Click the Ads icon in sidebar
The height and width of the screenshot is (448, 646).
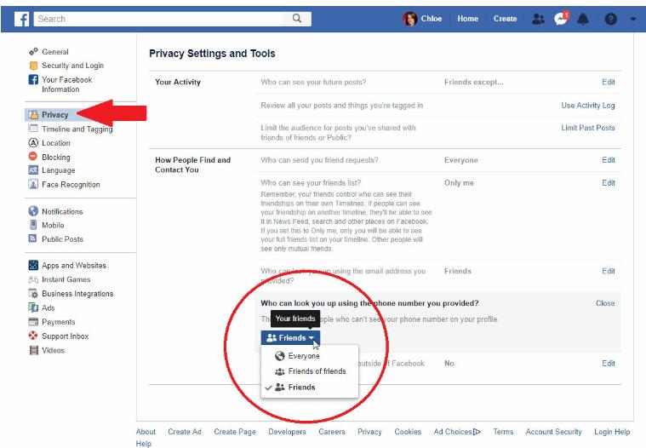pos(33,307)
